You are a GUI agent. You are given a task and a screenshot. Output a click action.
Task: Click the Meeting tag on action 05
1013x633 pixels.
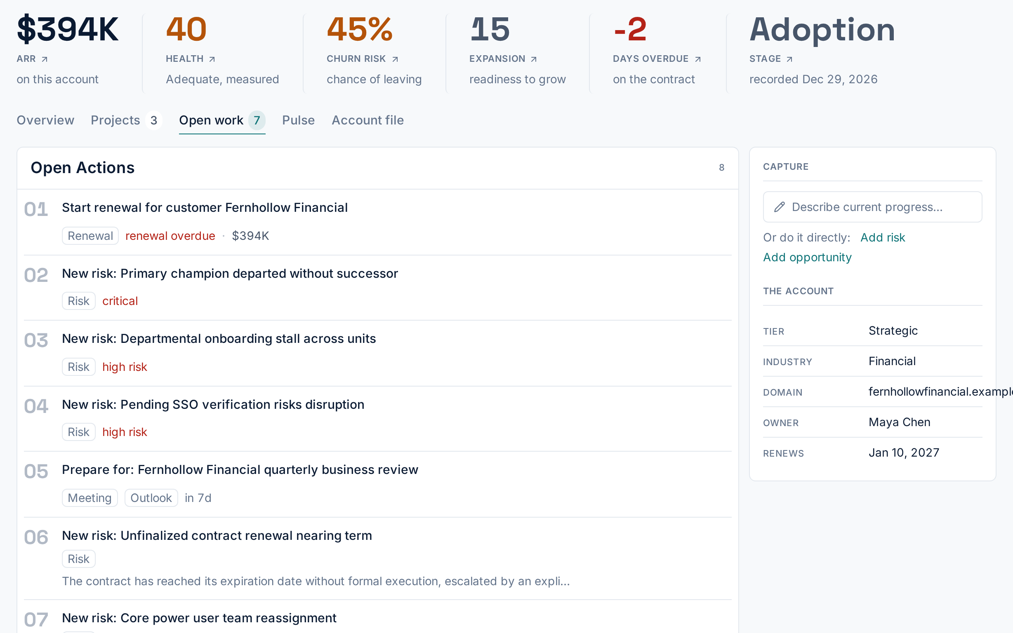coord(90,498)
